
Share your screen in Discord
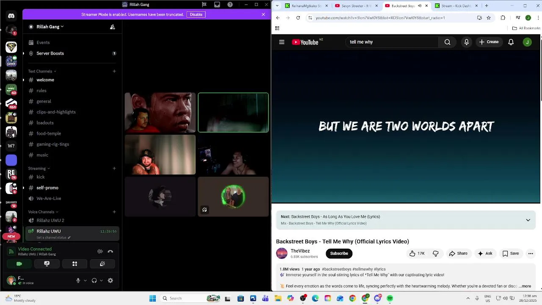(47, 263)
